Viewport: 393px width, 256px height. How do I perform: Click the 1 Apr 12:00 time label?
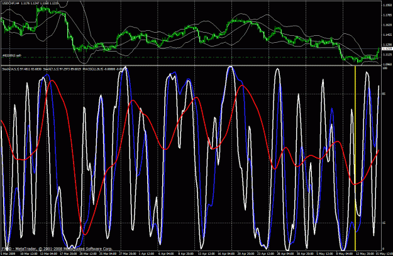pyautogui.click(x=147, y=253)
